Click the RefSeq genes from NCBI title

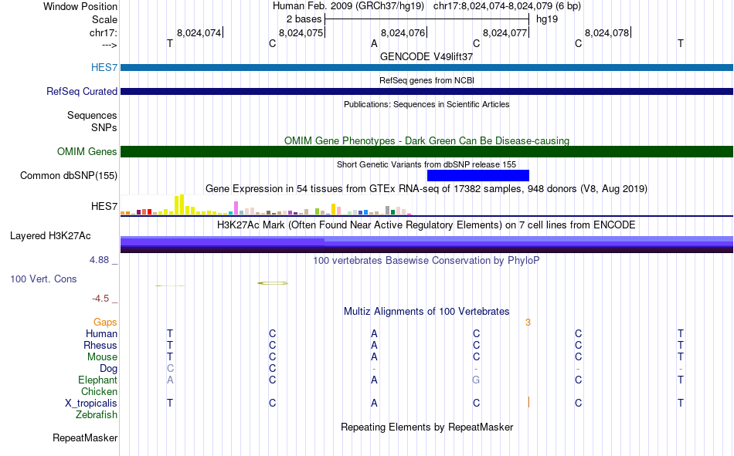(426, 80)
